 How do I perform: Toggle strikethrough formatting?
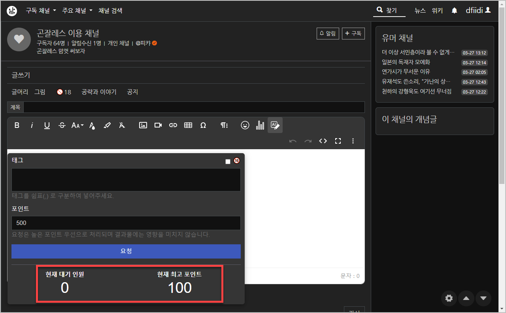(62, 125)
